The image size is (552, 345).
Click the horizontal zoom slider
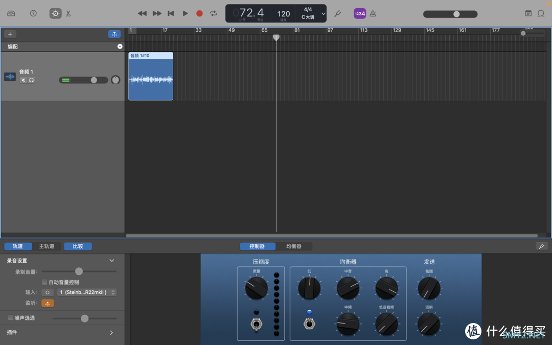pyautogui.click(x=533, y=33)
